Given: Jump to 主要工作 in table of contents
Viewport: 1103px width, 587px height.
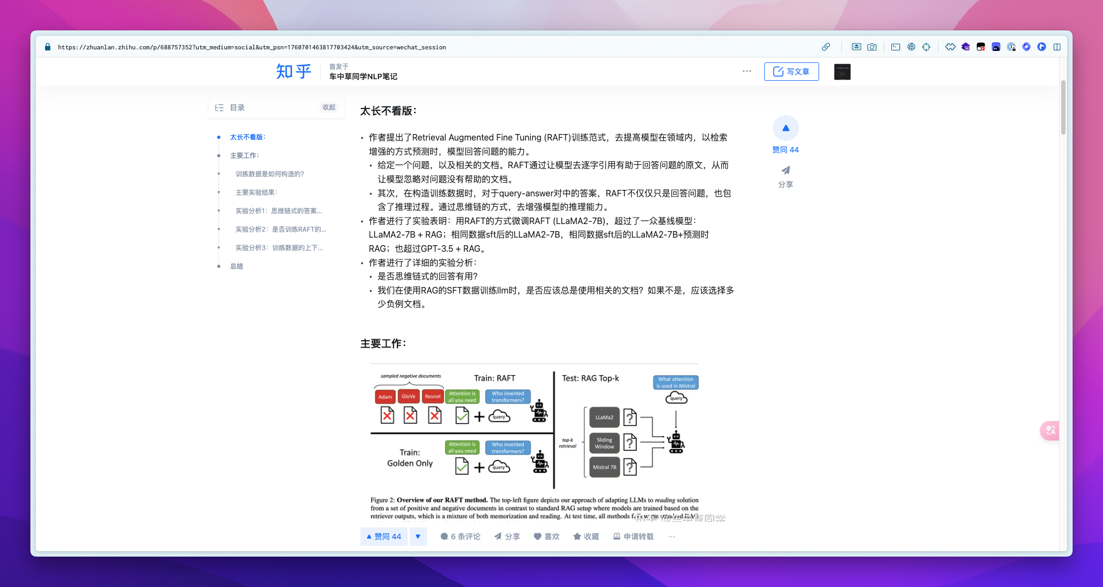Looking at the screenshot, I should 244,156.
